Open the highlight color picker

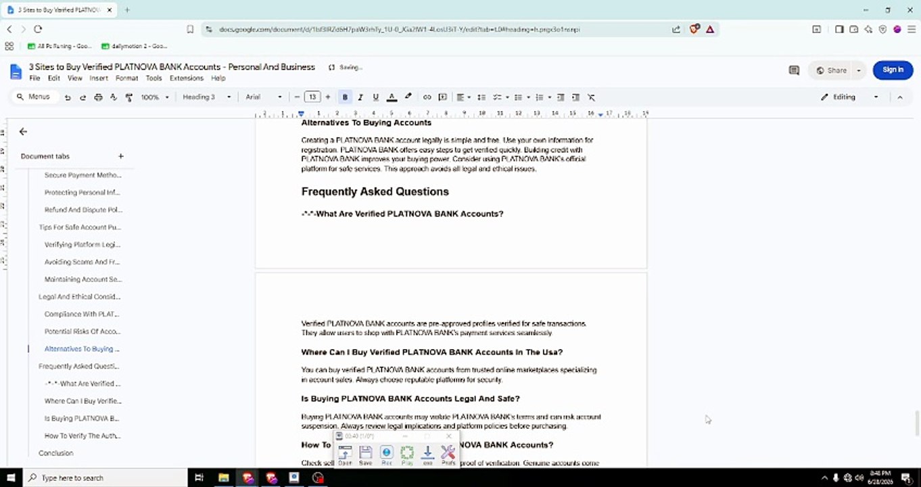pyautogui.click(x=408, y=97)
